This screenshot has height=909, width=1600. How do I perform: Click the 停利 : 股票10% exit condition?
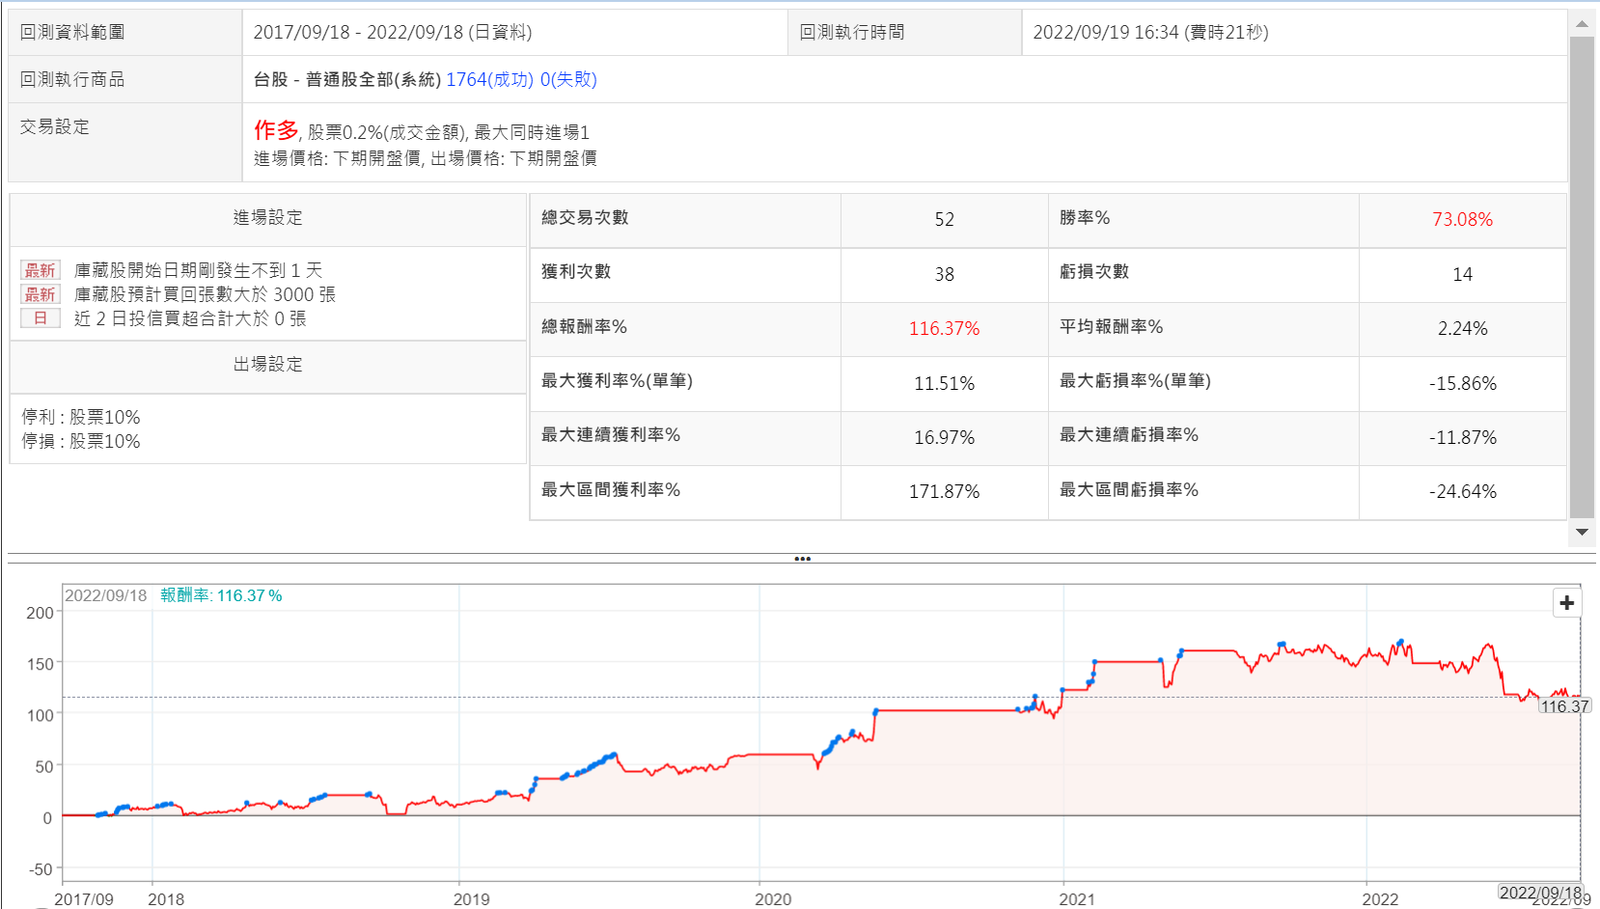click(81, 417)
